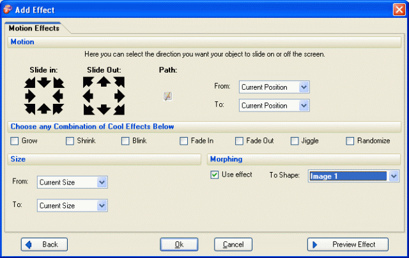Select Slide in upward arrow
Screen dimensions: 409x258
pyautogui.click(x=44, y=109)
